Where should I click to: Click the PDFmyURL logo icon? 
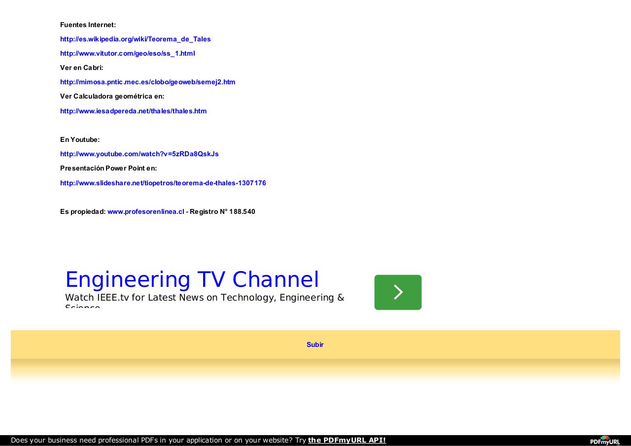pos(605,440)
